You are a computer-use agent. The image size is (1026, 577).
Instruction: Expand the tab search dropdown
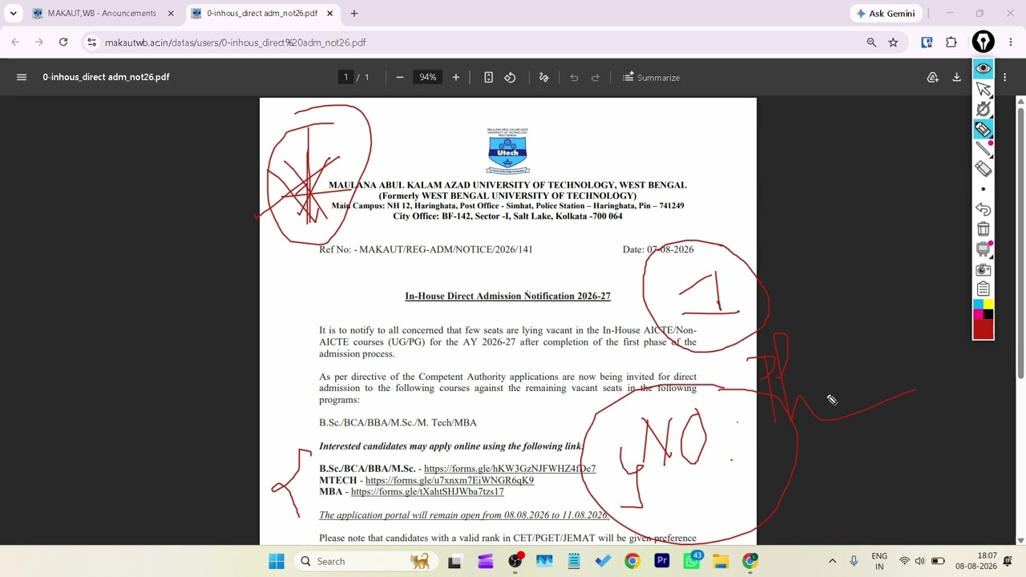tap(13, 14)
